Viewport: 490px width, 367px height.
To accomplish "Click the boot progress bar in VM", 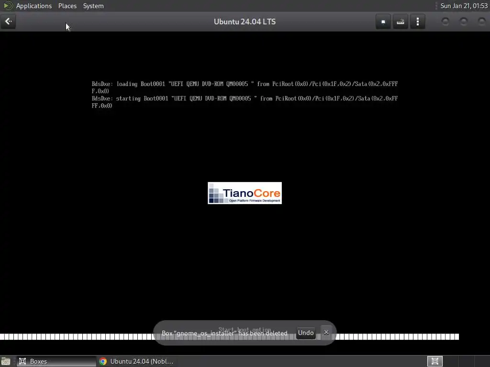I will pyautogui.click(x=229, y=337).
